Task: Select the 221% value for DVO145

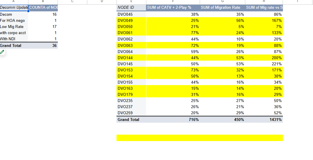Action: (264, 64)
